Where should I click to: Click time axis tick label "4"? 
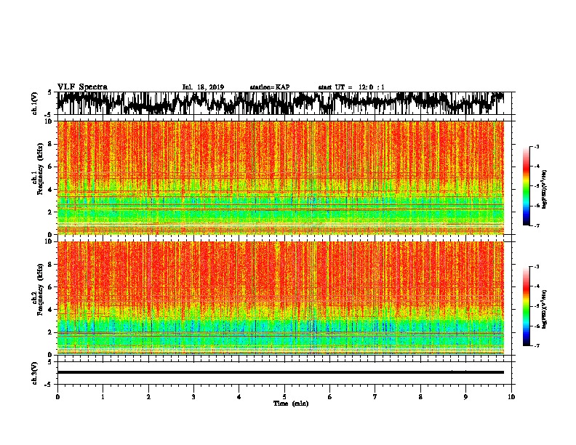(239, 397)
